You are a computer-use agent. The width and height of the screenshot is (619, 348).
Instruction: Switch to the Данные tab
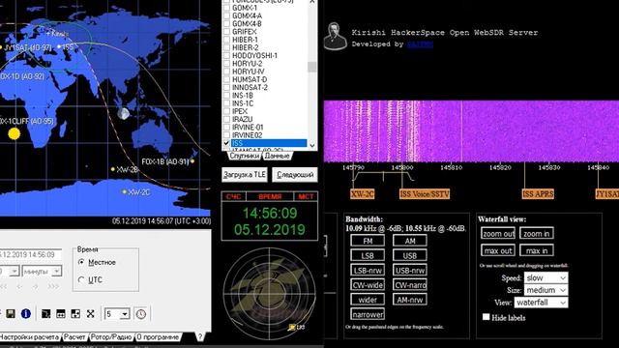(x=278, y=156)
